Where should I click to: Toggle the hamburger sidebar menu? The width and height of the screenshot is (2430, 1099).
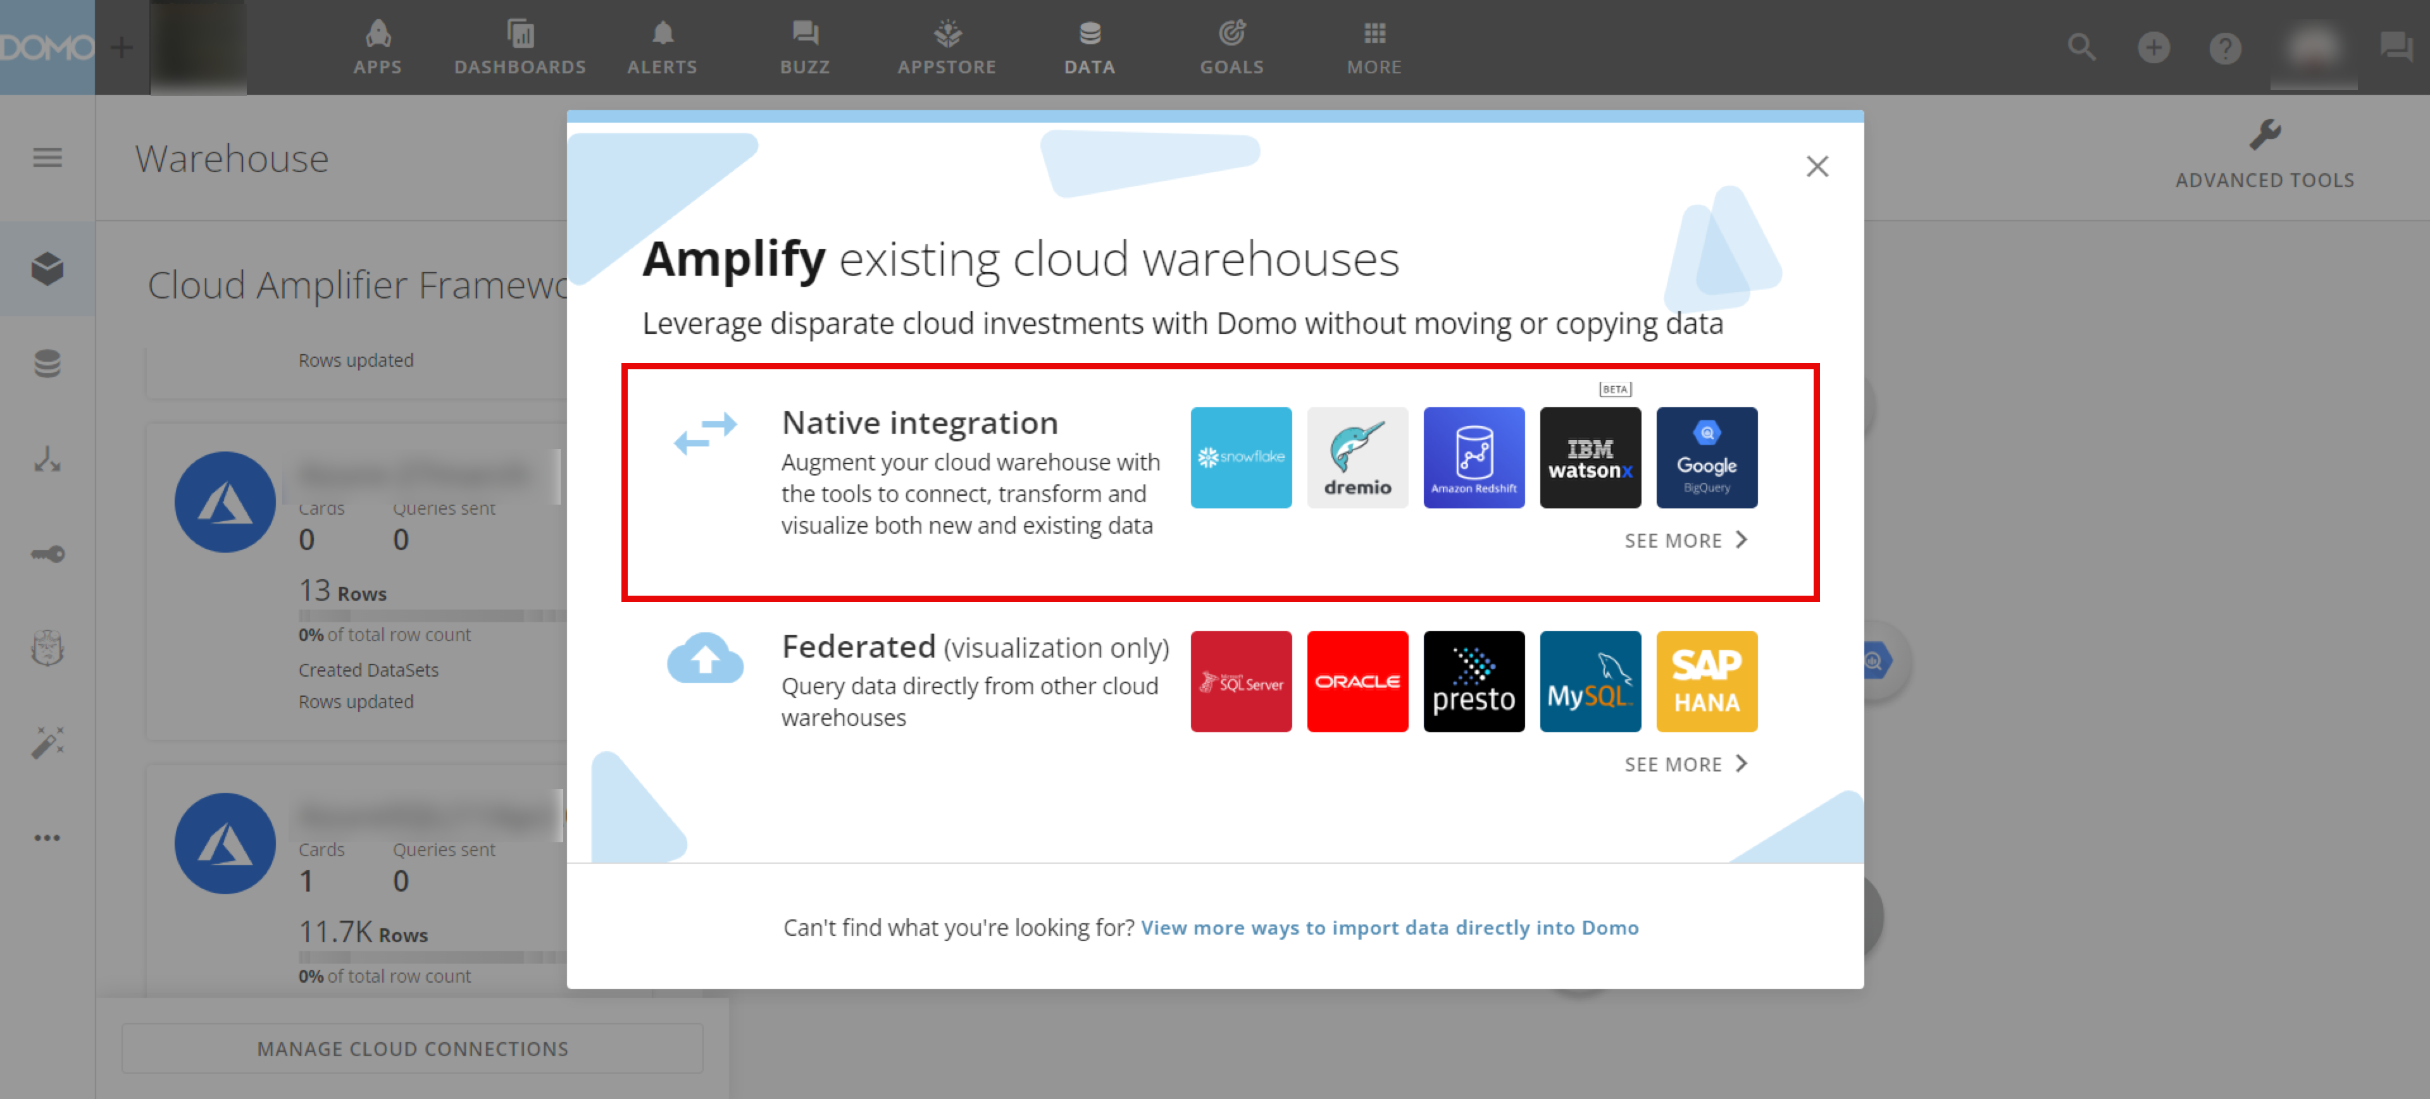[x=47, y=157]
